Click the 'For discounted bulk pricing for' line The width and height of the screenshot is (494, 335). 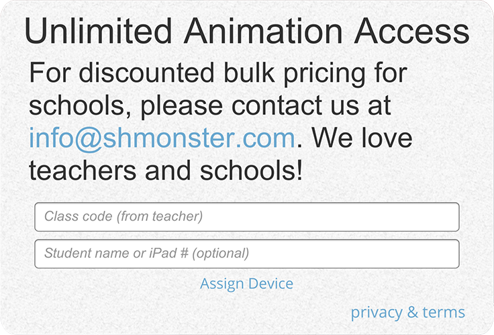[218, 73]
